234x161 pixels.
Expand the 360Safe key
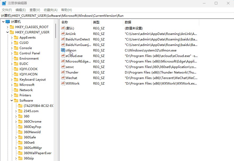[x=16, y=137]
